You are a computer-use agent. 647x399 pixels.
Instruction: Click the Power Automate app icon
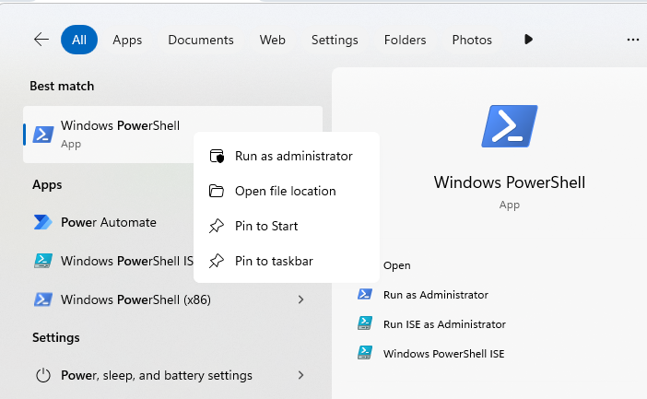[43, 222]
